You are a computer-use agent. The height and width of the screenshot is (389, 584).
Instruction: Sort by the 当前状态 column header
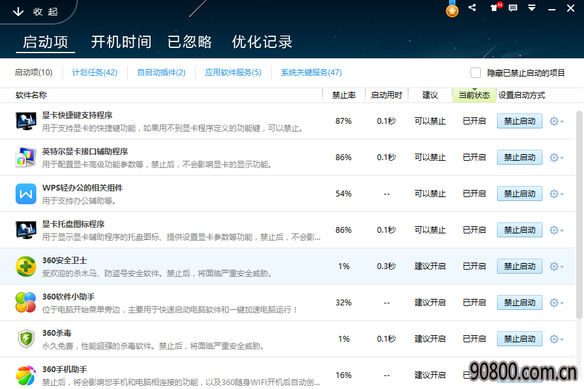pos(474,95)
